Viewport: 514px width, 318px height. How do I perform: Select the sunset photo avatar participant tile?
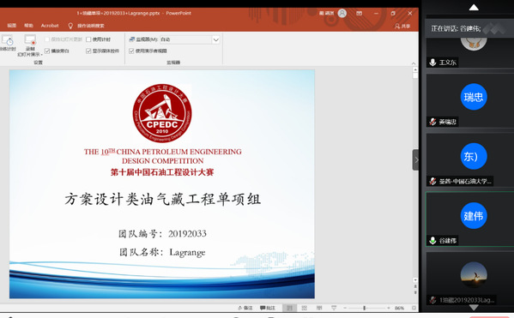tap(474, 275)
